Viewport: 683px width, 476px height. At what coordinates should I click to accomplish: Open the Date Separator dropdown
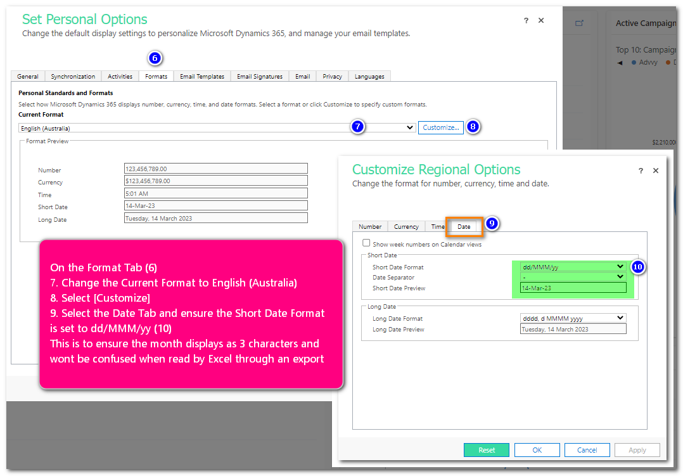pos(573,277)
